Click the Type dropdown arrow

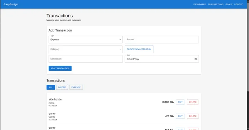120,40
